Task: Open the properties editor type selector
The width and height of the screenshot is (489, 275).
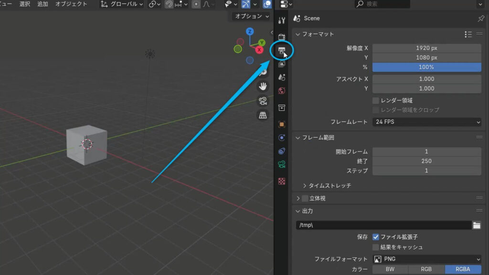Action: (x=286, y=4)
